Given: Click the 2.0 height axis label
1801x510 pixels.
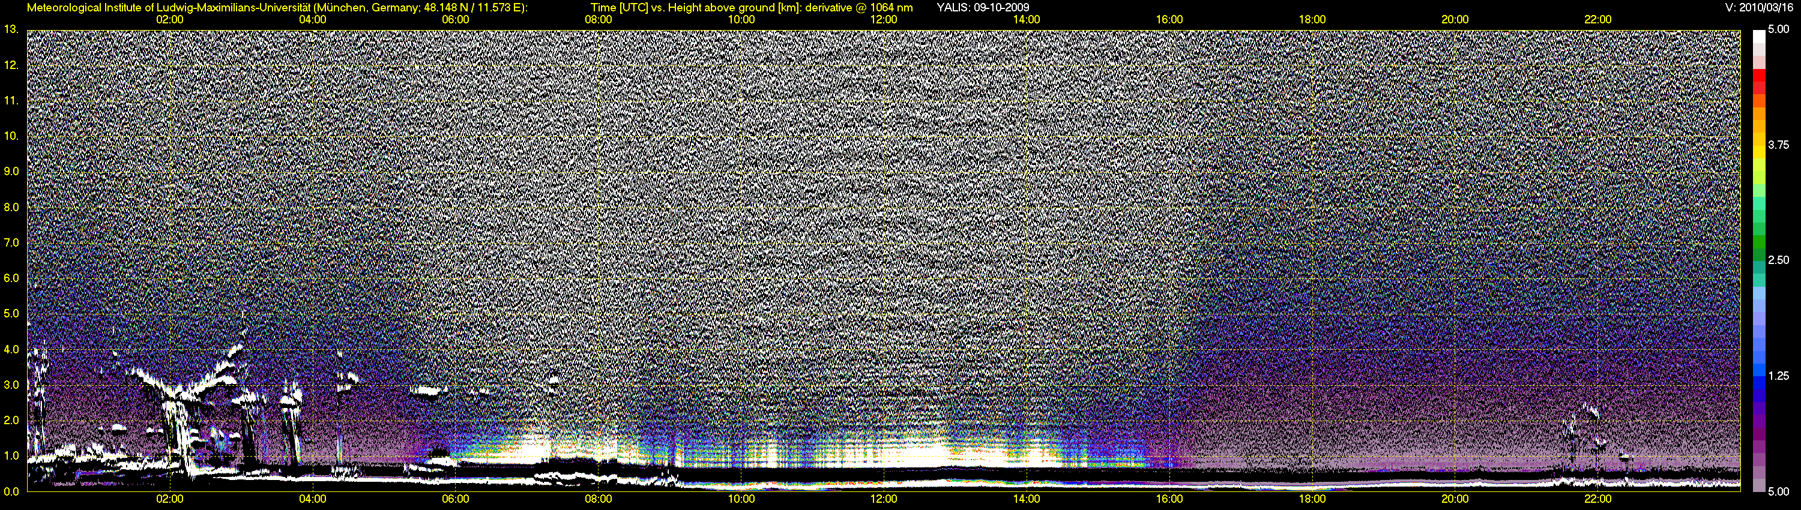Looking at the screenshot, I should [x=11, y=420].
